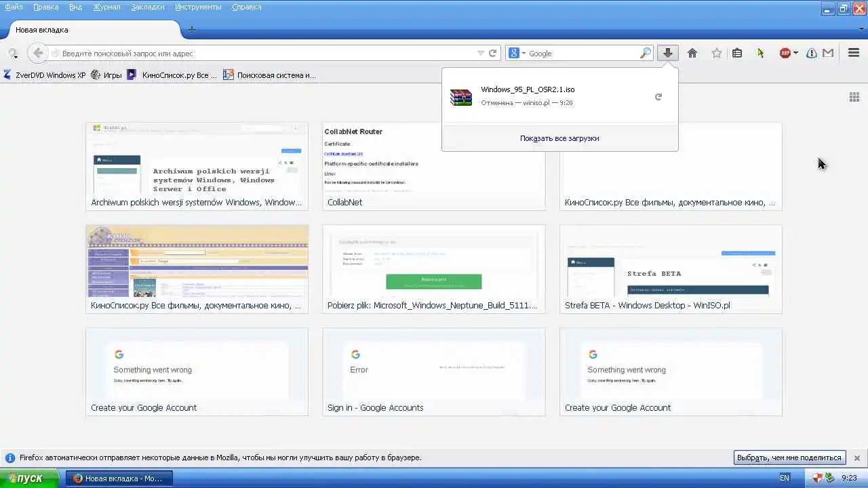Toggle the new tab grid customize icon
The height and width of the screenshot is (488, 868).
[x=854, y=97]
